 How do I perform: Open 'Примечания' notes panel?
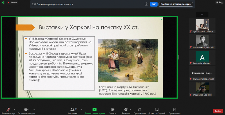(x=174, y=111)
